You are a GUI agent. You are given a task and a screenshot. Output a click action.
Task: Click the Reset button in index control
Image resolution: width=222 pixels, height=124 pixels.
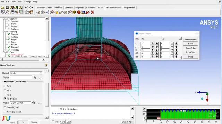coord(190,44)
